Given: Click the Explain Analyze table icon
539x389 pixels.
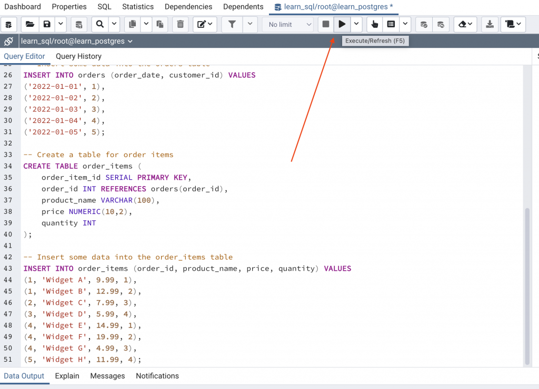Looking at the screenshot, I should (x=391, y=24).
